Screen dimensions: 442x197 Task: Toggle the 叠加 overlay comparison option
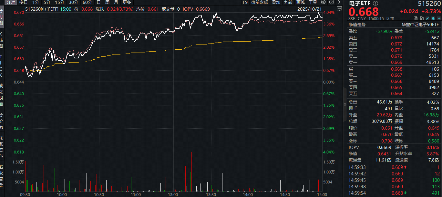pyautogui.click(x=276, y=2)
